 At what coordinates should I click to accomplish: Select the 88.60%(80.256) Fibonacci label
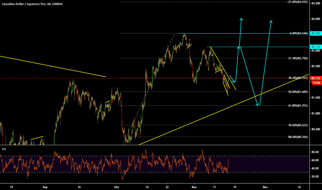coord(298,137)
